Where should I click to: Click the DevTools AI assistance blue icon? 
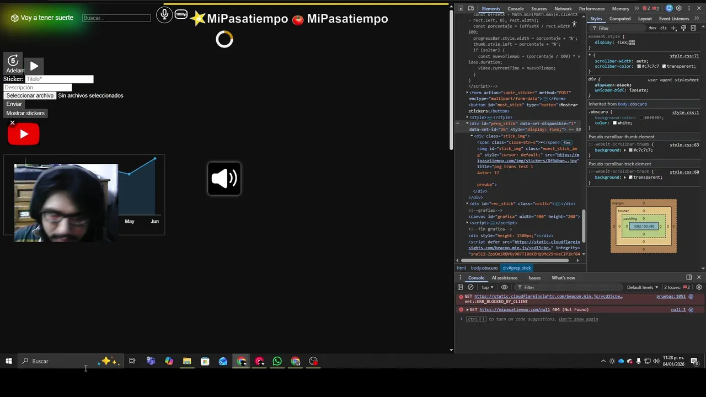669,8
